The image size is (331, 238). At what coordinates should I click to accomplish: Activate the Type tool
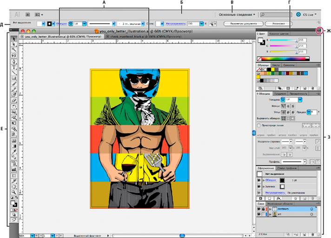pyautogui.click(x=14, y=67)
